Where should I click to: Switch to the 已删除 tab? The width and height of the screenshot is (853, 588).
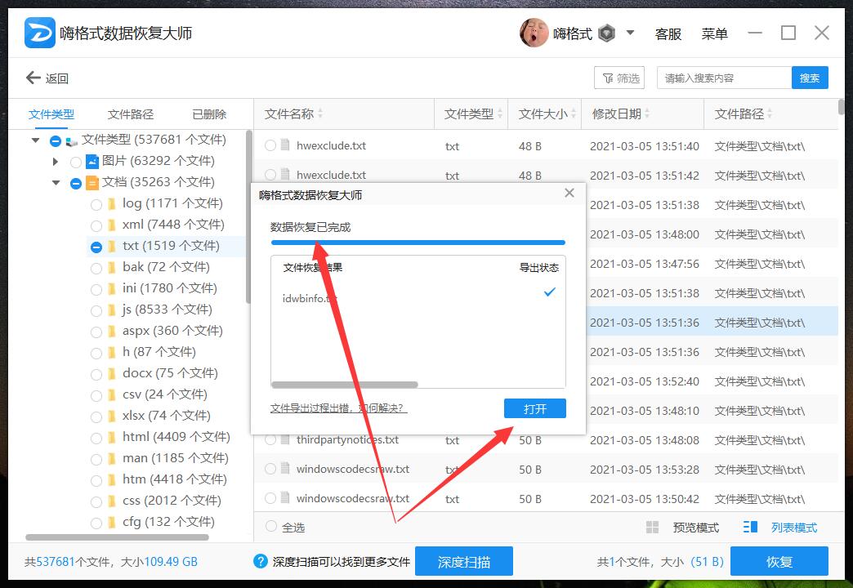pyautogui.click(x=209, y=114)
